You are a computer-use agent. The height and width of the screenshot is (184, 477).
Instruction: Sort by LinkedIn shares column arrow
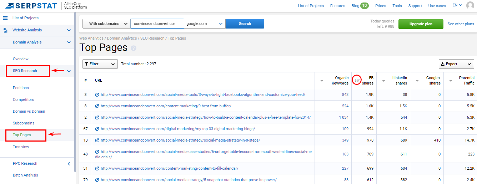point(383,81)
